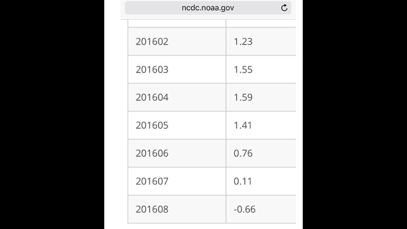This screenshot has width=407, height=229.
Task: Click the 201607 table cell
Action: click(177, 181)
